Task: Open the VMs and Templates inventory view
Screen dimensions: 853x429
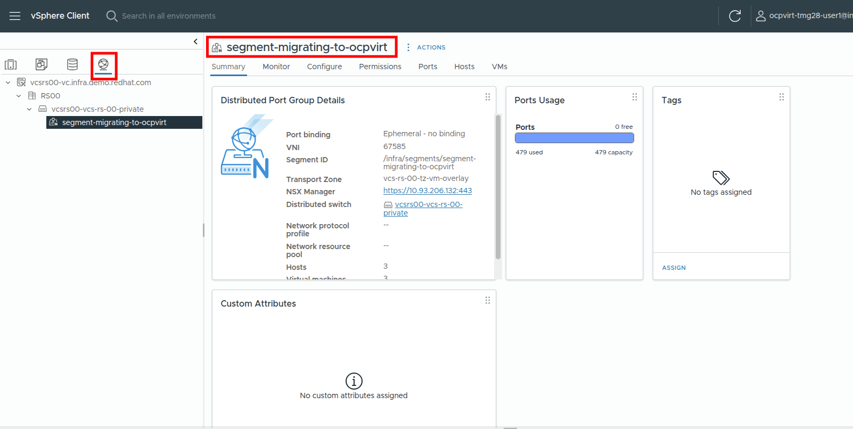Action: click(x=42, y=64)
